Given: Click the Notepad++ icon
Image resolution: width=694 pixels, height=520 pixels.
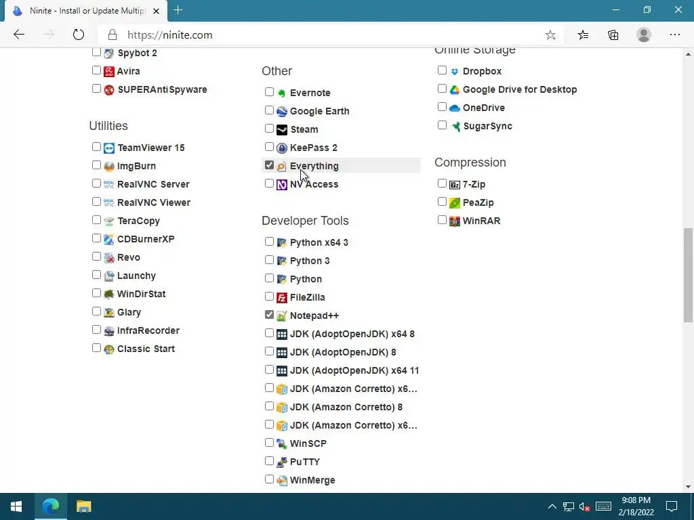Looking at the screenshot, I should tap(282, 316).
